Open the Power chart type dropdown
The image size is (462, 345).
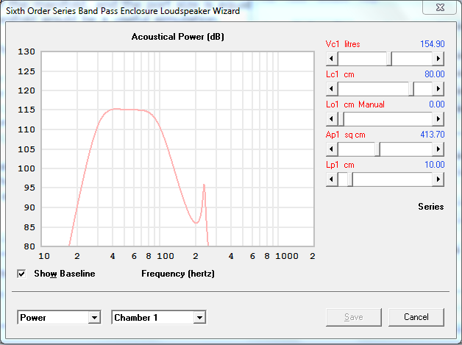coord(94,318)
